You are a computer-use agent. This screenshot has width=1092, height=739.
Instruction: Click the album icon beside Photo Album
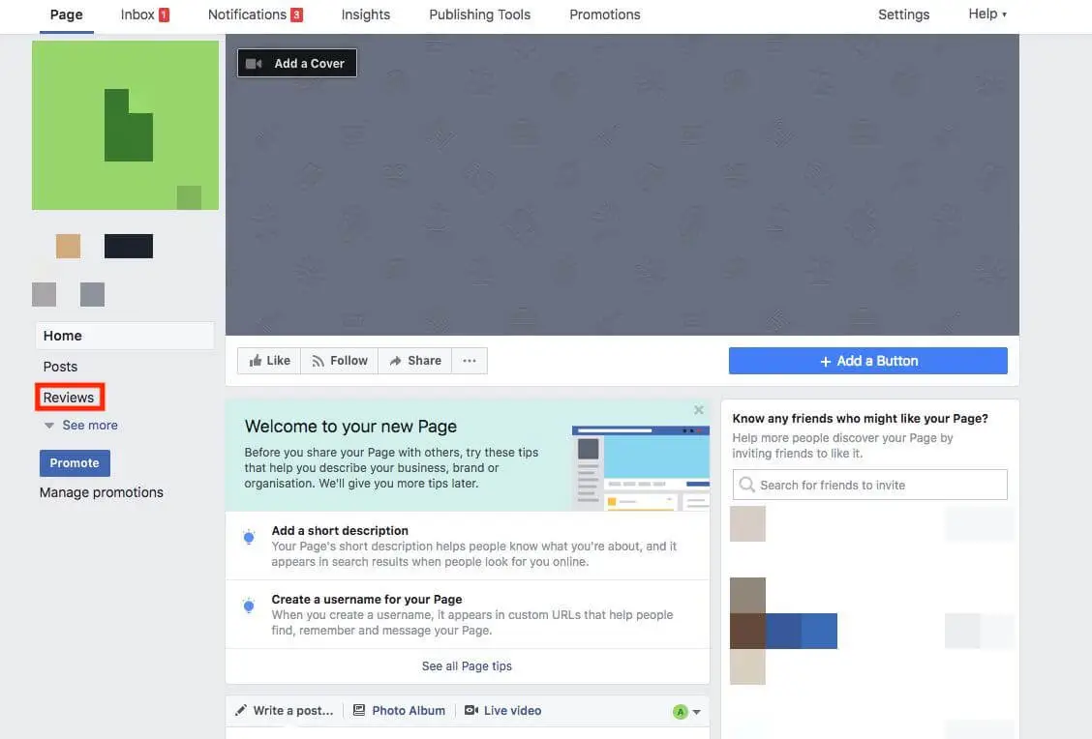tap(358, 711)
